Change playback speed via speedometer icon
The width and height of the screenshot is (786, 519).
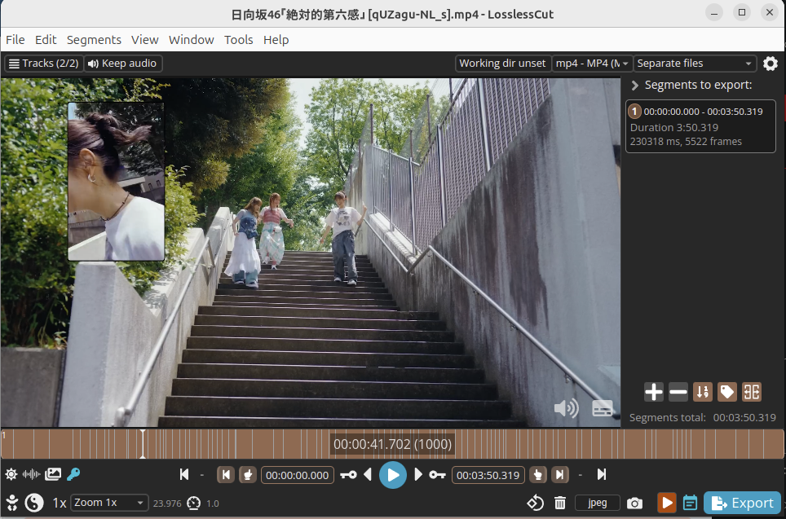(x=193, y=503)
